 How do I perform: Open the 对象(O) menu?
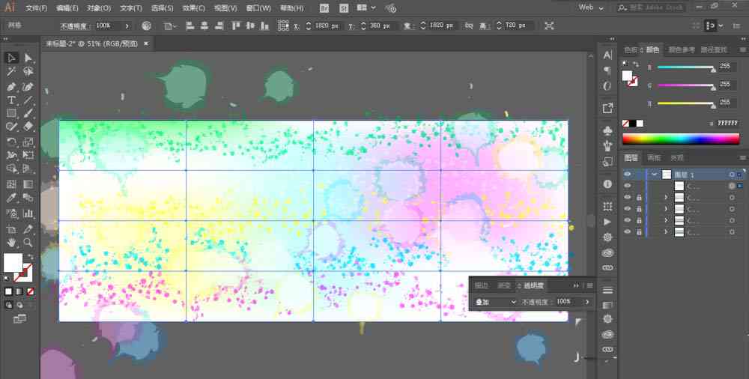click(99, 8)
